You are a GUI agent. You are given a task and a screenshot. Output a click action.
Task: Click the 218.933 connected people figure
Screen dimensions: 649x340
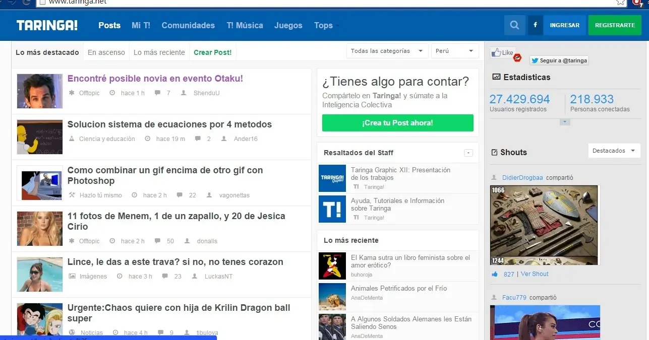coord(592,99)
